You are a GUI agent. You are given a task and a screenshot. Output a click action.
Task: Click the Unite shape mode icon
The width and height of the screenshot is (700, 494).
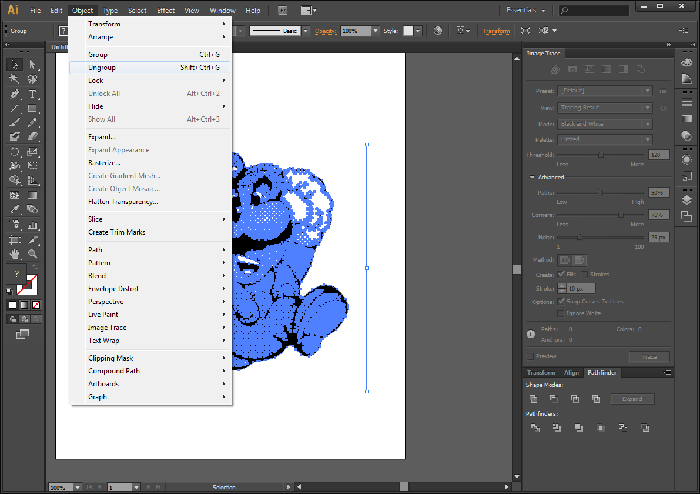tap(533, 399)
